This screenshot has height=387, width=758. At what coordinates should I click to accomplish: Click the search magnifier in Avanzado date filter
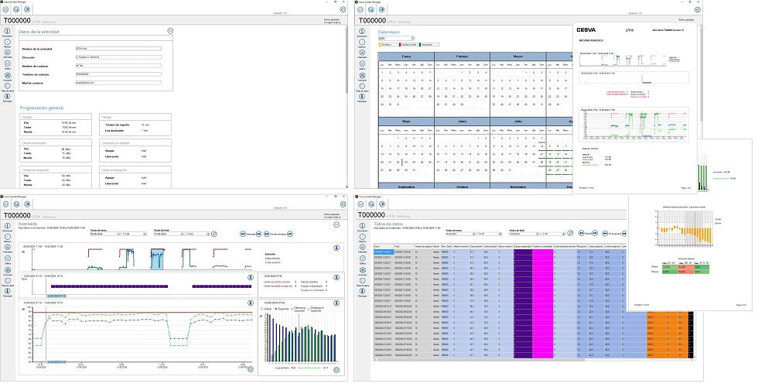pyautogui.click(x=213, y=233)
